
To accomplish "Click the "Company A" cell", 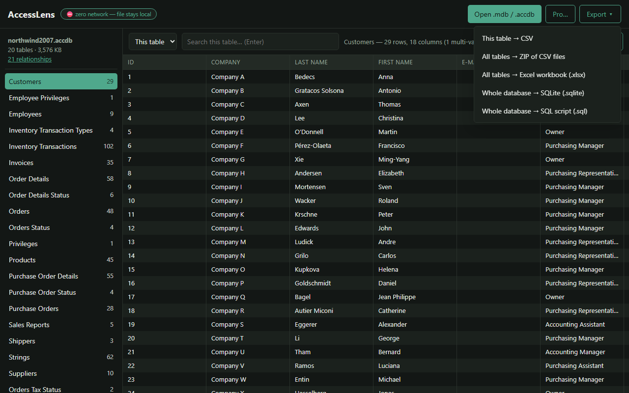I will [x=248, y=77].
